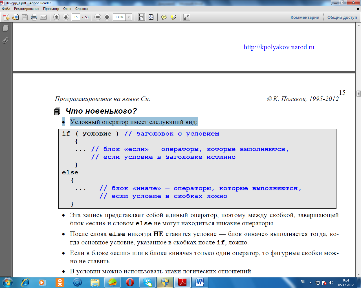Toggle the fit-to-width scrolling mode
The width and height of the screenshot is (361, 288).
point(142,17)
